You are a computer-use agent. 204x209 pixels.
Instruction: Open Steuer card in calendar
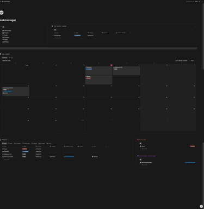point(98,80)
